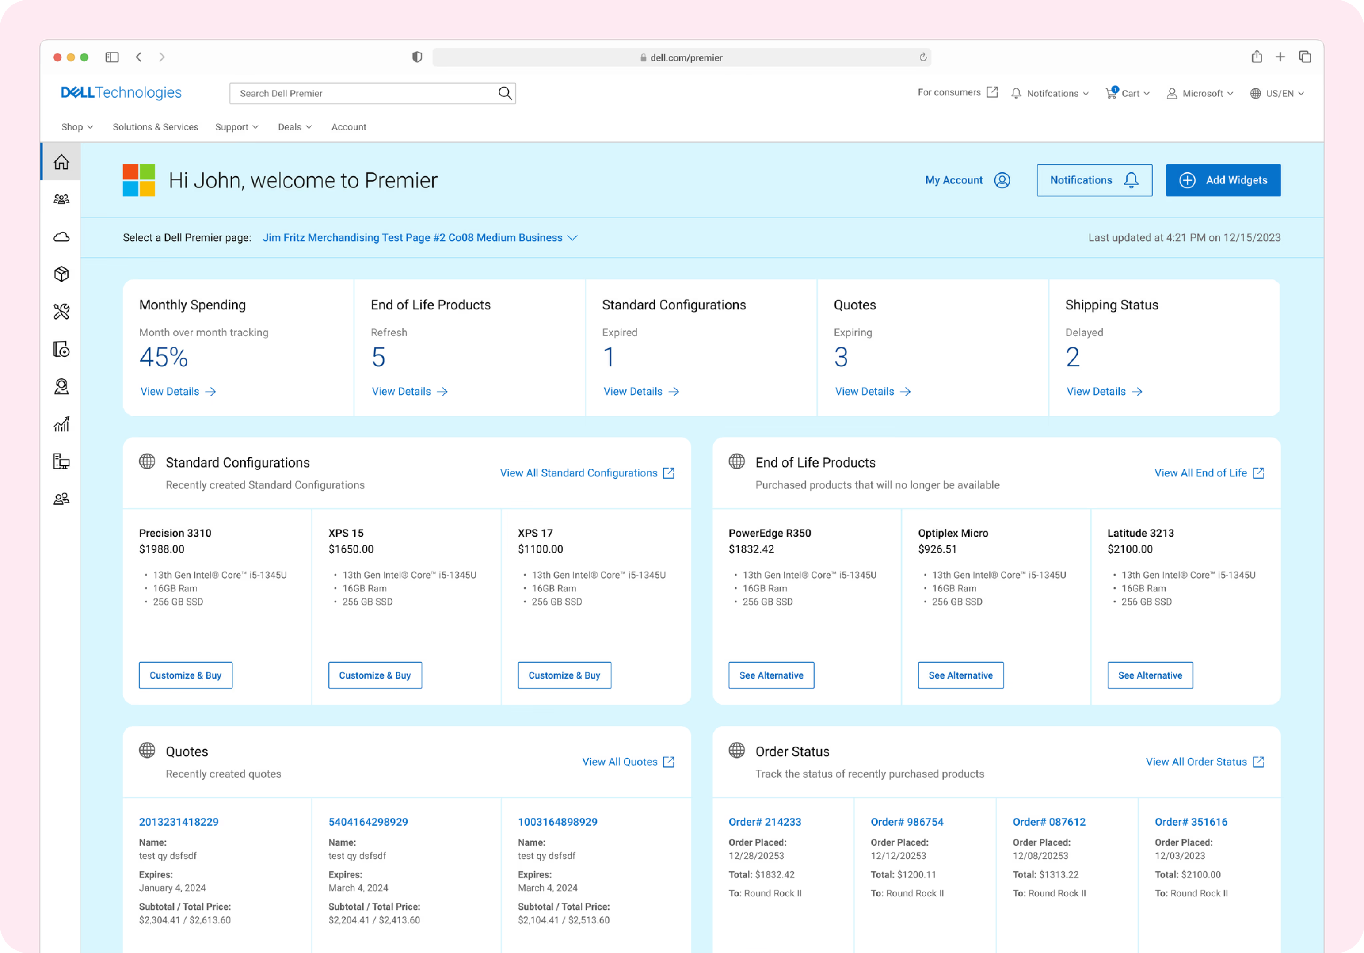Click the privacy shield icon in the browser toolbar

coord(417,57)
